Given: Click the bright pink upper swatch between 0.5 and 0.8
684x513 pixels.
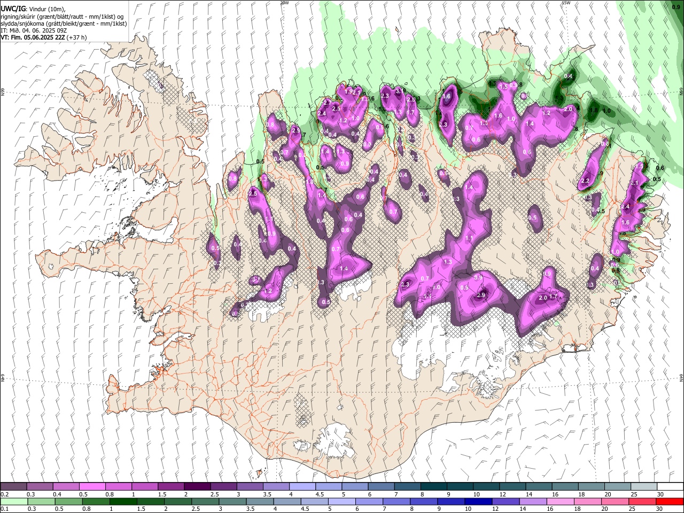Looking at the screenshot, I should coord(92,486).
